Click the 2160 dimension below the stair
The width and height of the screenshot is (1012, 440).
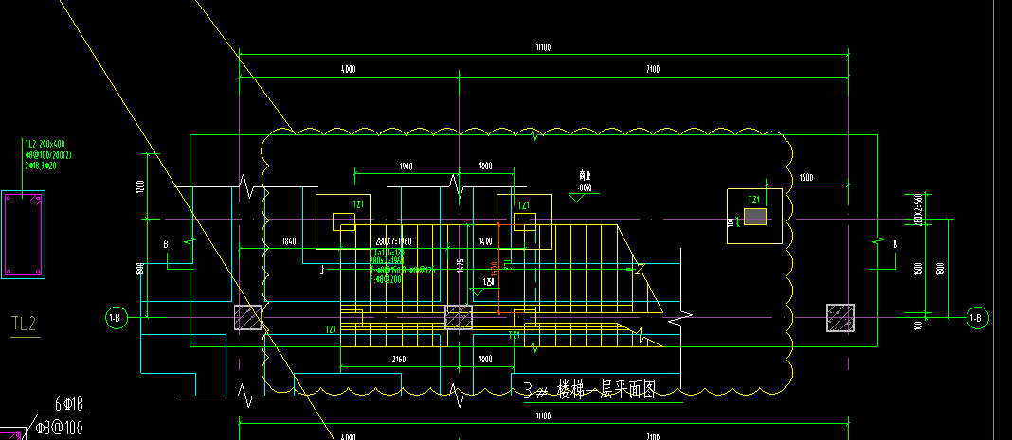tap(398, 359)
